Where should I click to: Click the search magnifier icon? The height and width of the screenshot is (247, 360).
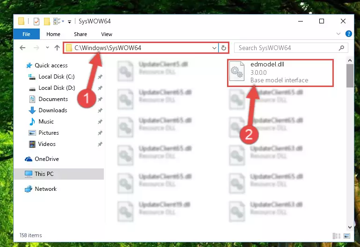coord(341,48)
